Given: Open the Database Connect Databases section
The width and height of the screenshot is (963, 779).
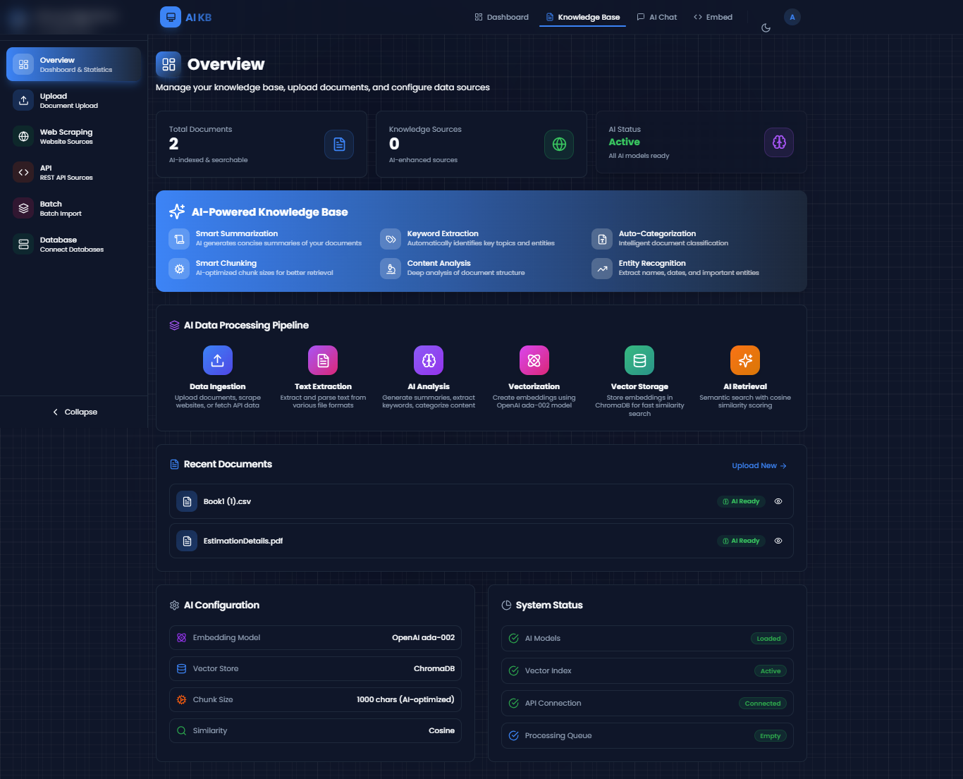Looking at the screenshot, I should [74, 245].
